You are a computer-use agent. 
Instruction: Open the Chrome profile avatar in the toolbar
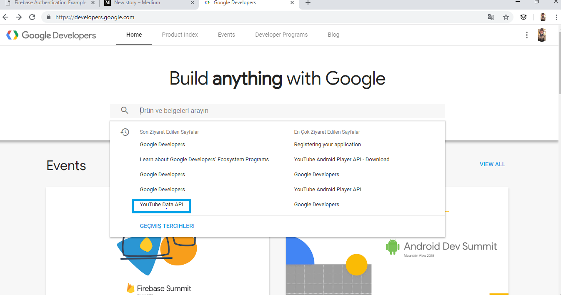coord(543,17)
